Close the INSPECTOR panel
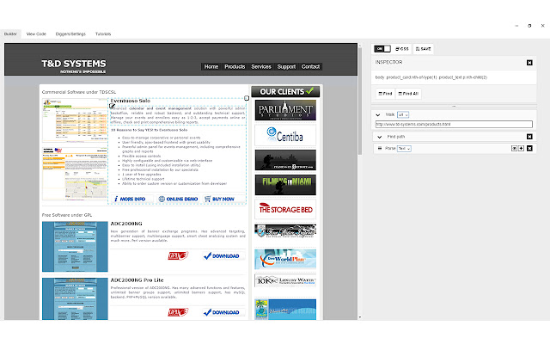Viewport: 550px width, 344px height. [x=529, y=63]
